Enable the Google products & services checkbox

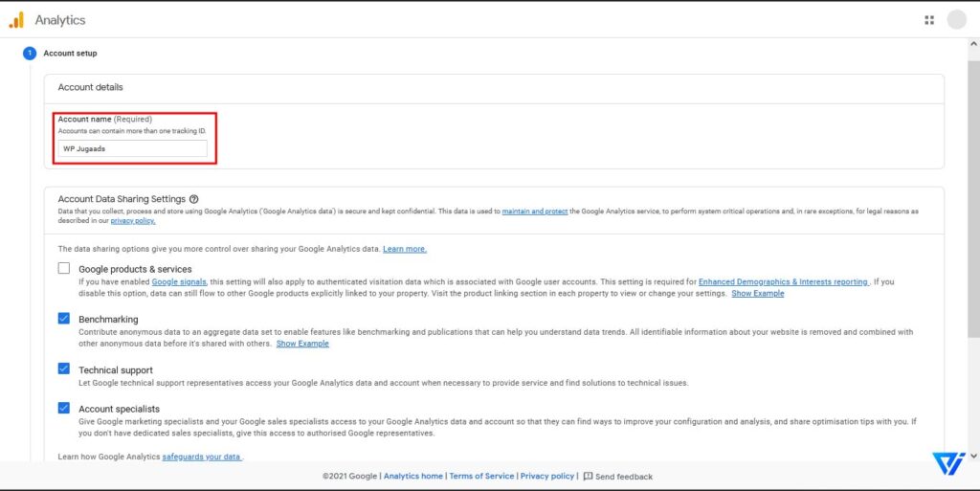click(x=64, y=268)
